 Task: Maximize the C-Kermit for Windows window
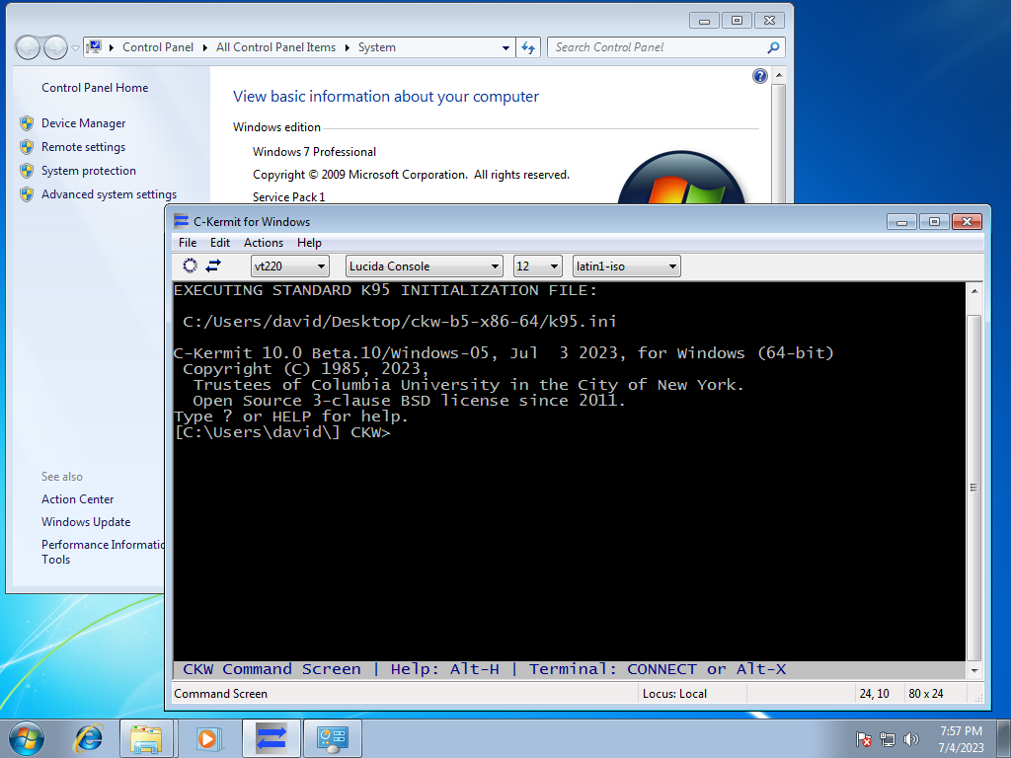point(934,222)
